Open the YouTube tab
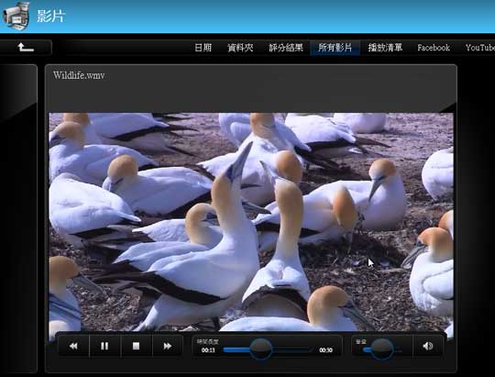Image resolution: width=495 pixels, height=377 pixels. coord(479,48)
